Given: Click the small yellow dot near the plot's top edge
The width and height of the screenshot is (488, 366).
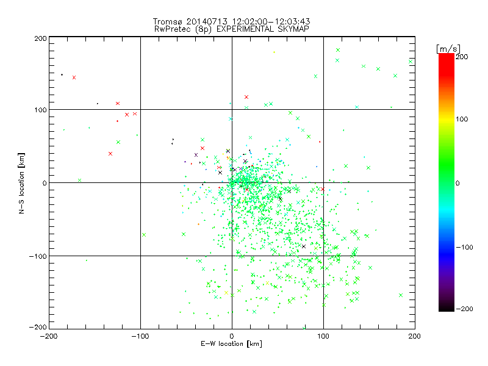Looking at the screenshot, I should pyautogui.click(x=274, y=52).
